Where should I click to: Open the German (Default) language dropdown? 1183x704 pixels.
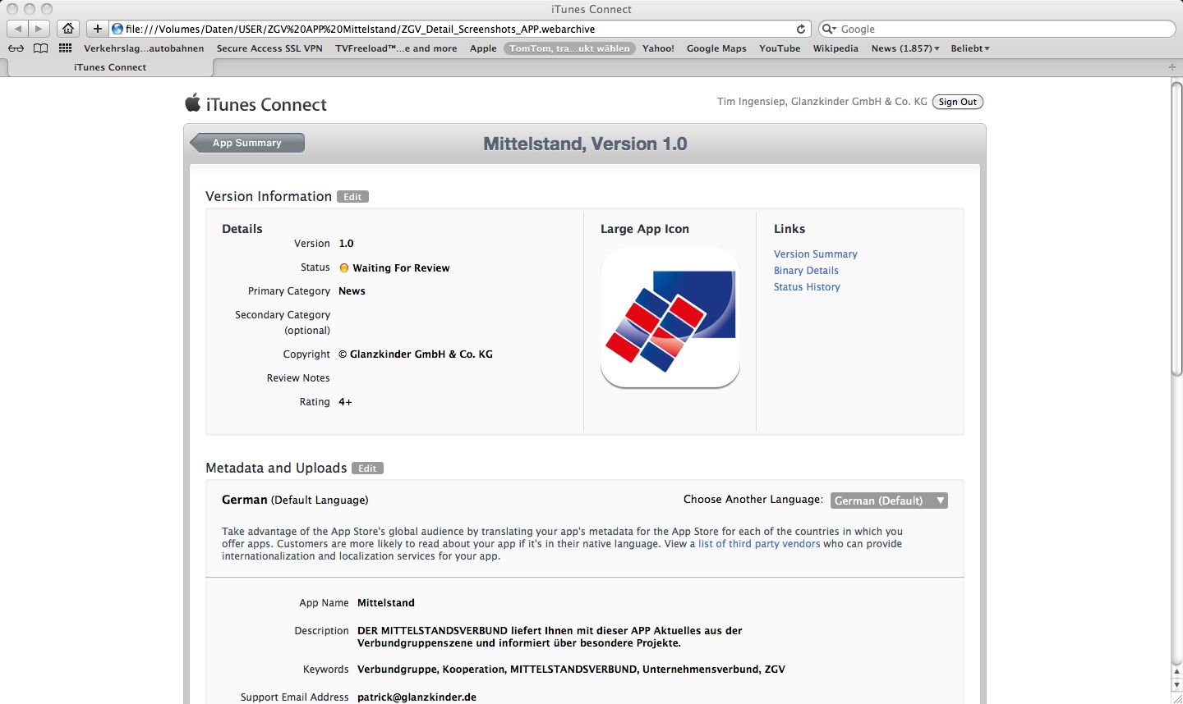point(890,501)
